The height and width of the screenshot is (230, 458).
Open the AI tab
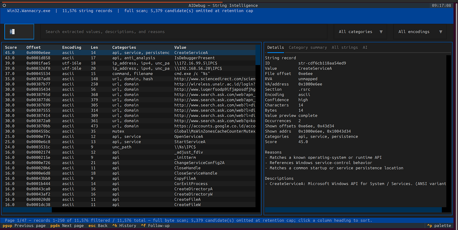pyautogui.click(x=365, y=47)
